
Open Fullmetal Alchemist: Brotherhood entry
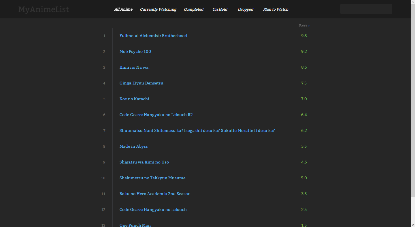click(x=153, y=36)
